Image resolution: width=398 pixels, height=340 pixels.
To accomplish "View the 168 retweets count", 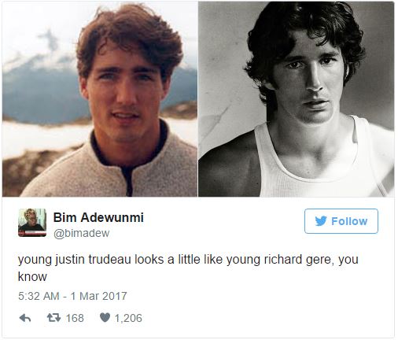I will [x=75, y=318].
